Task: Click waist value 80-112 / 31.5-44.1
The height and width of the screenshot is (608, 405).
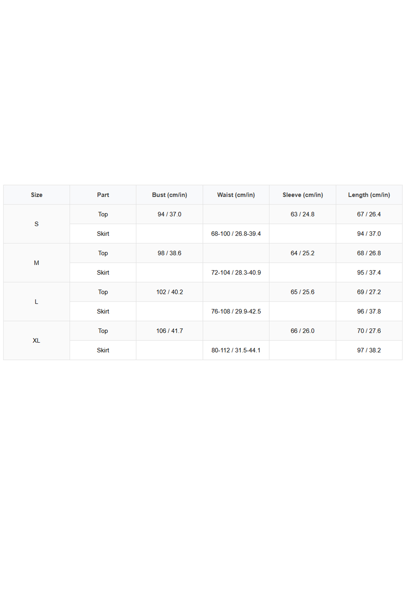Action: (x=236, y=350)
